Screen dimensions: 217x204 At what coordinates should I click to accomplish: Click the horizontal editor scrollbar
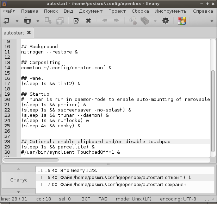click(x=31, y=160)
